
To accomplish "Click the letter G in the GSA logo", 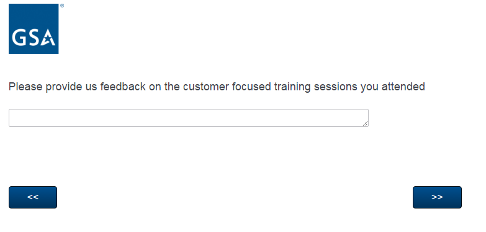I will tap(18, 38).
